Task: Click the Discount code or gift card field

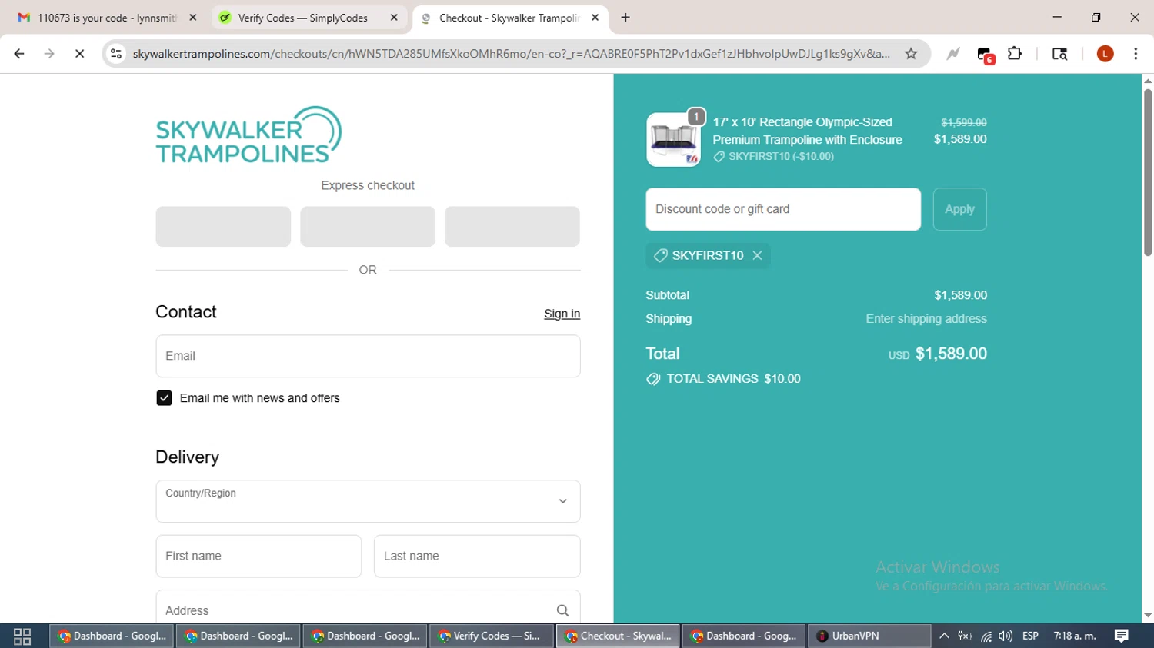Action: pos(783,209)
